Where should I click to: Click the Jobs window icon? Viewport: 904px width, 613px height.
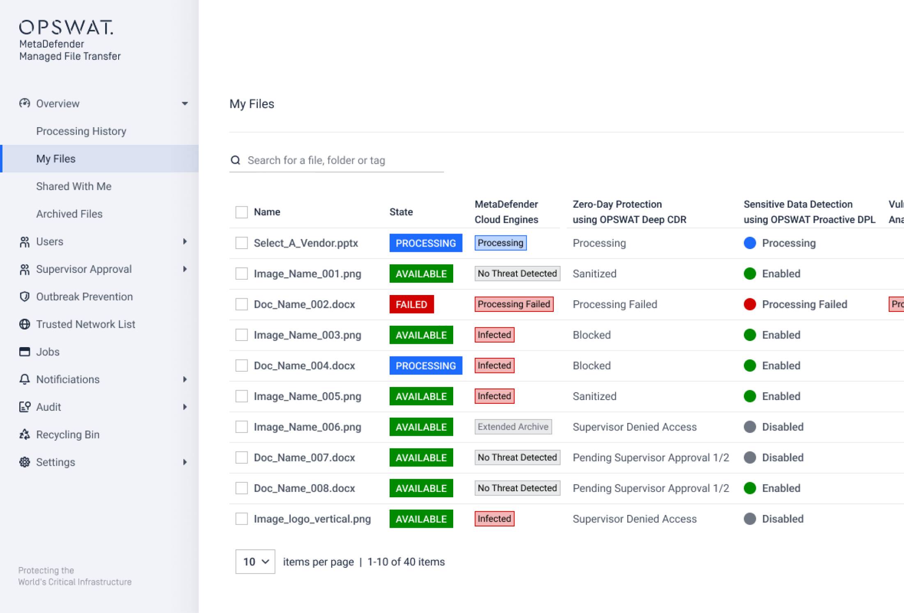pos(25,352)
